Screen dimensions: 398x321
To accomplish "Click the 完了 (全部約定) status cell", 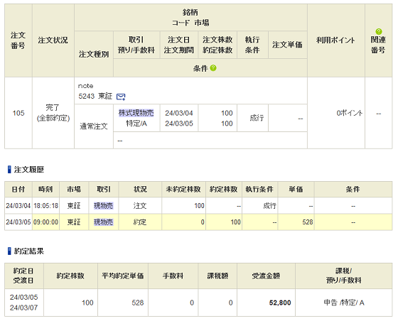I will (53, 113).
